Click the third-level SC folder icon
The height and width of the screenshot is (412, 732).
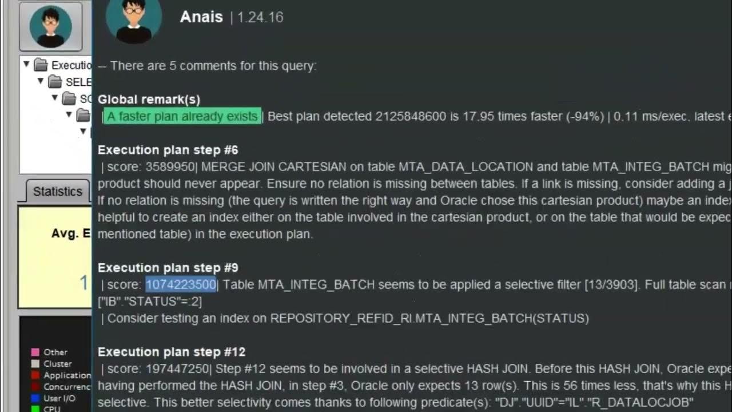[69, 98]
